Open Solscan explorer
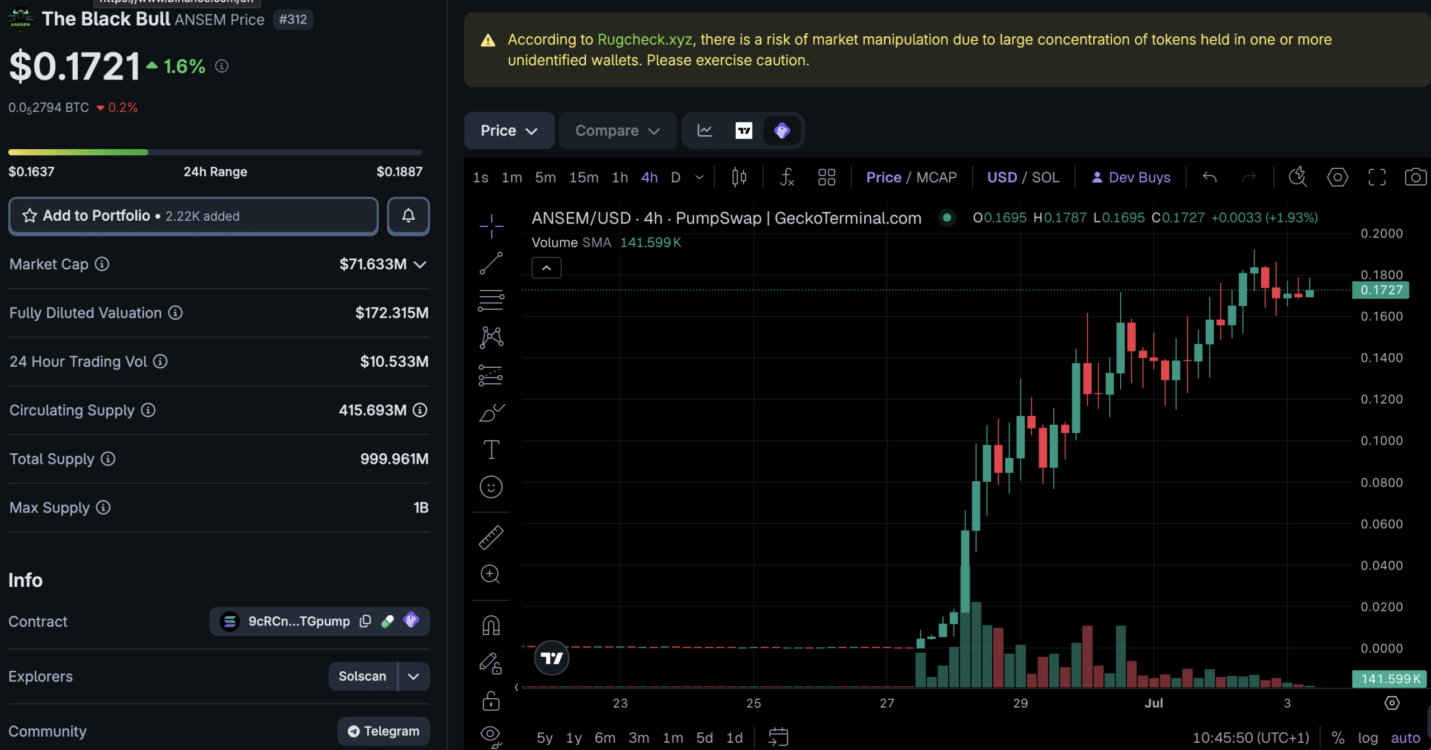This screenshot has height=750, width=1431. (362, 676)
